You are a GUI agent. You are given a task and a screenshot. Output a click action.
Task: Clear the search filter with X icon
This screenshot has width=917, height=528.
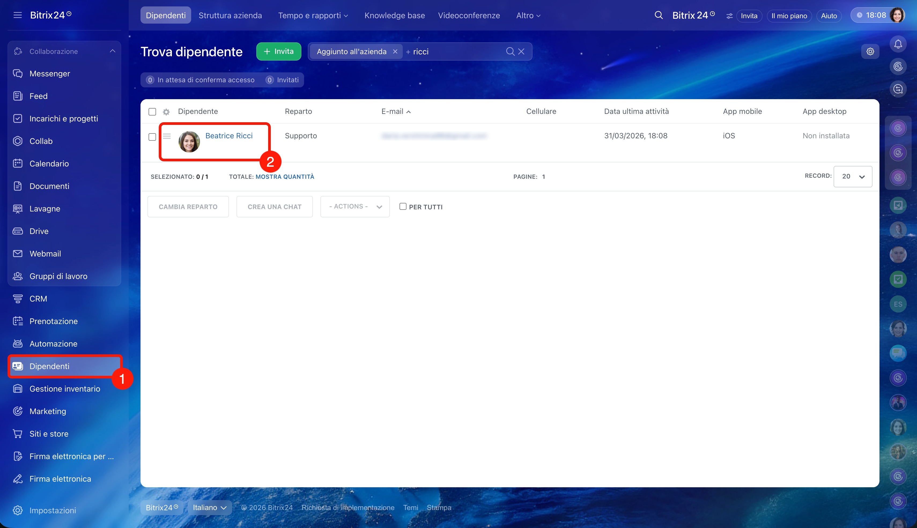click(521, 51)
